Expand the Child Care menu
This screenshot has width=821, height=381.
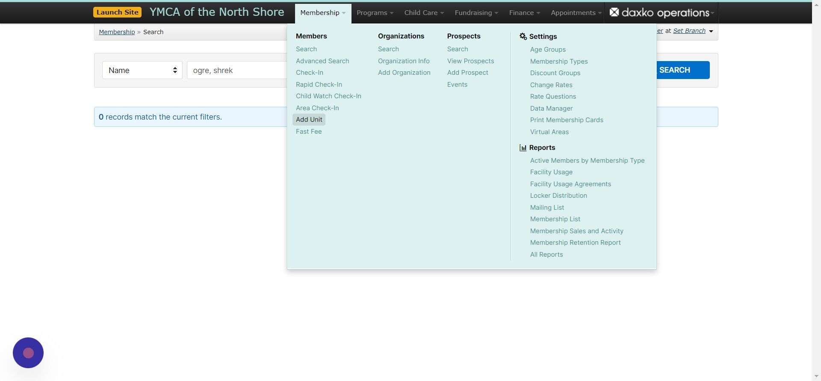pyautogui.click(x=424, y=13)
